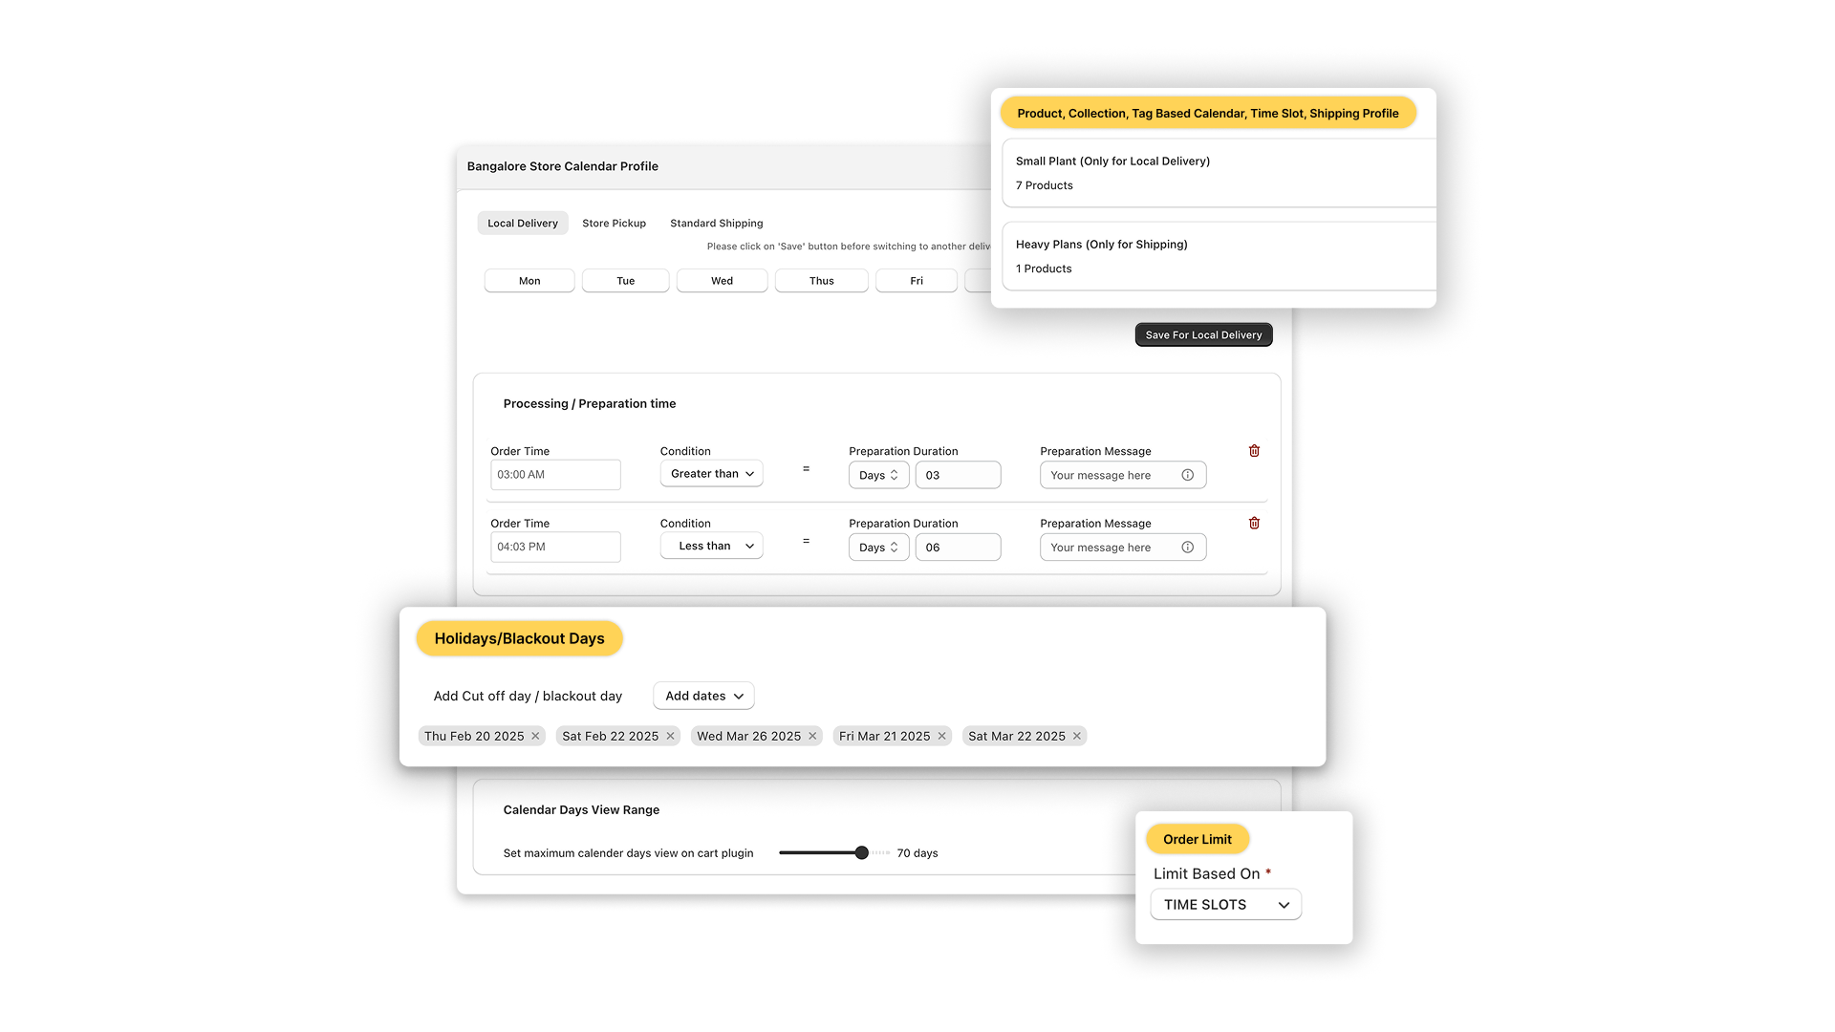Remove Sat Feb 22 2025 blackout date

670,736
